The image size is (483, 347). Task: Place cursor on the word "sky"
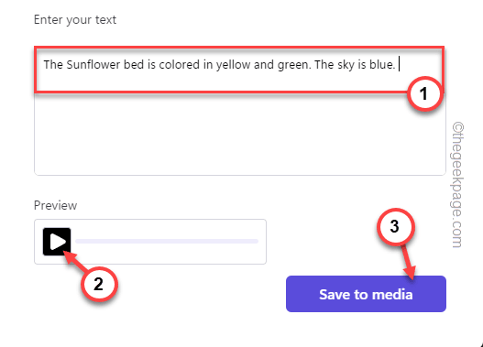[342, 65]
